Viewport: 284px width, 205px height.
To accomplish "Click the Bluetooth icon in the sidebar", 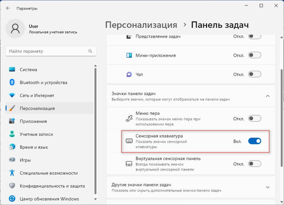I will [x=12, y=82].
